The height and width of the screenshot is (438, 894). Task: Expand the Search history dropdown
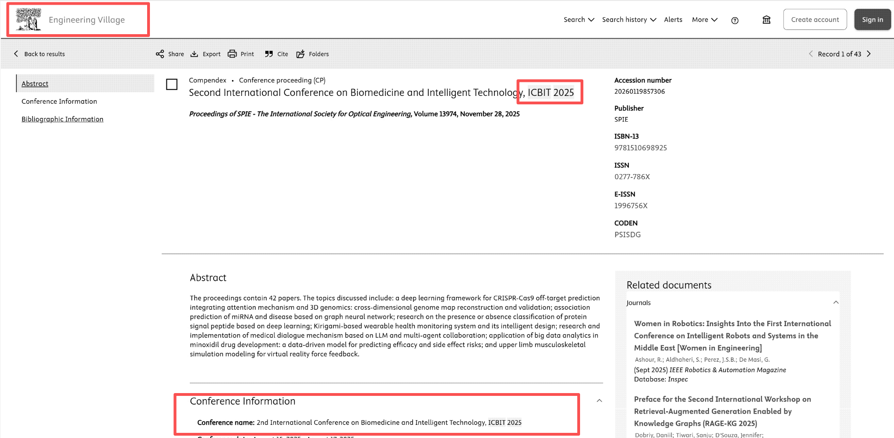(629, 20)
